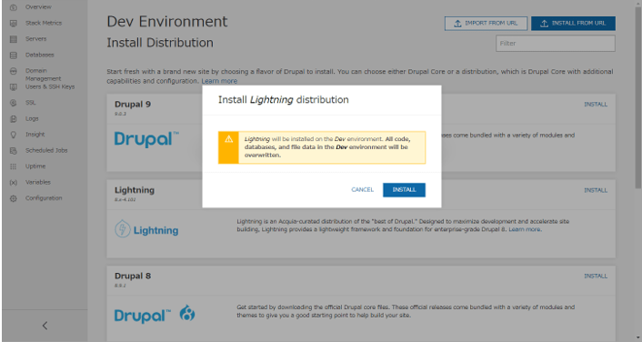
Task: Click the Lightning logo thumbnail
Action: coord(146,229)
